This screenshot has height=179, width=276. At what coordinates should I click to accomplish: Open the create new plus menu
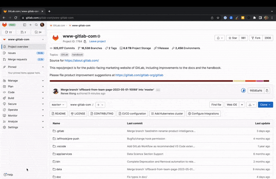point(30,25)
